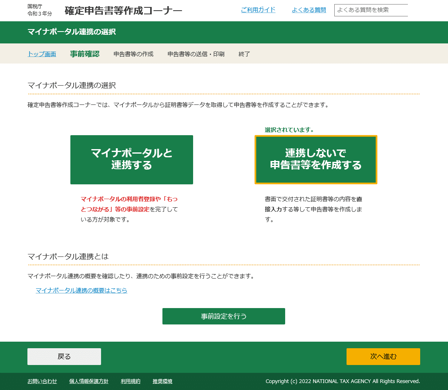448x390 pixels.
Task: Click the 確定申告書等作成コーナー header title
Action: (x=122, y=10)
